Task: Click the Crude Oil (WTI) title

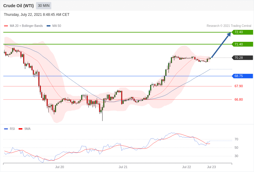Action: [19, 6]
